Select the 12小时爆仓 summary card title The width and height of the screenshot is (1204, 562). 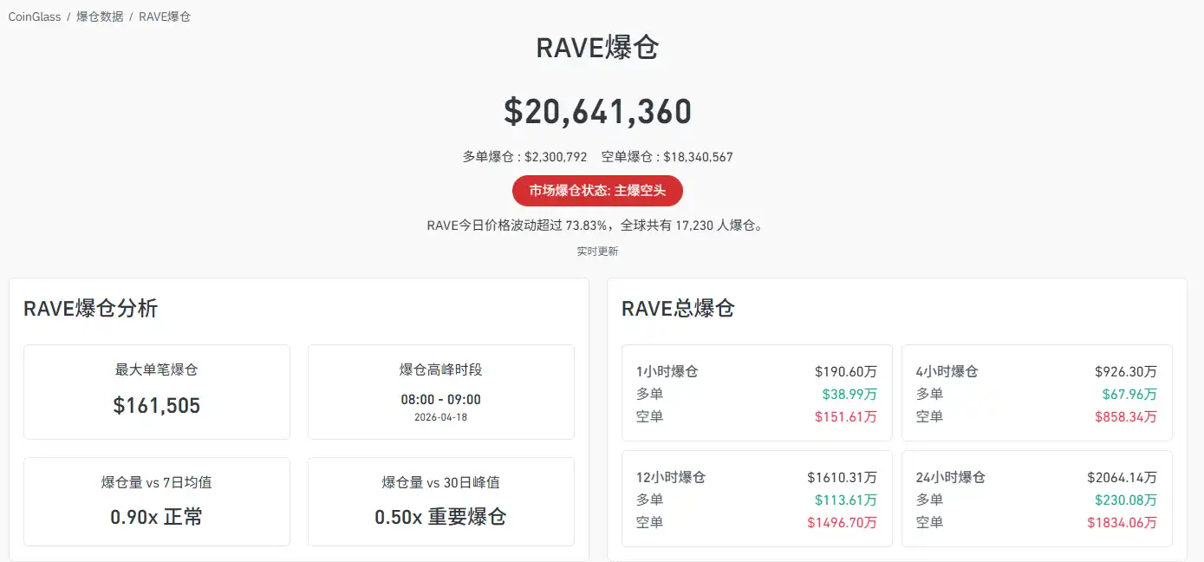(x=670, y=477)
